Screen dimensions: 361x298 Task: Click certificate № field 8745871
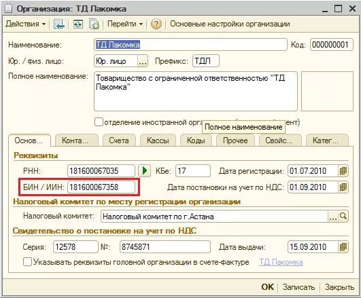(x=165, y=247)
